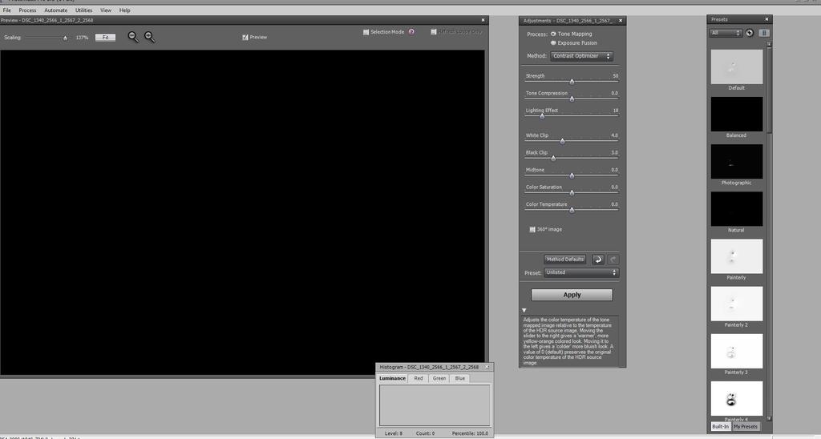The image size is (821, 439).
Task: Click the redo arrow in Adjustments panel
Action: coord(613,260)
